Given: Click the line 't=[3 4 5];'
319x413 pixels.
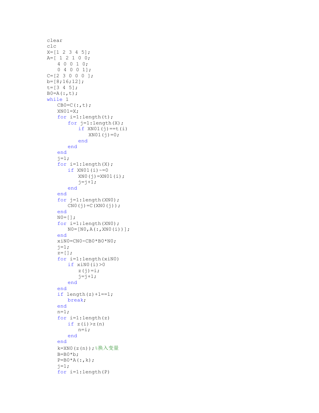Looking at the screenshot, I should [62, 88].
